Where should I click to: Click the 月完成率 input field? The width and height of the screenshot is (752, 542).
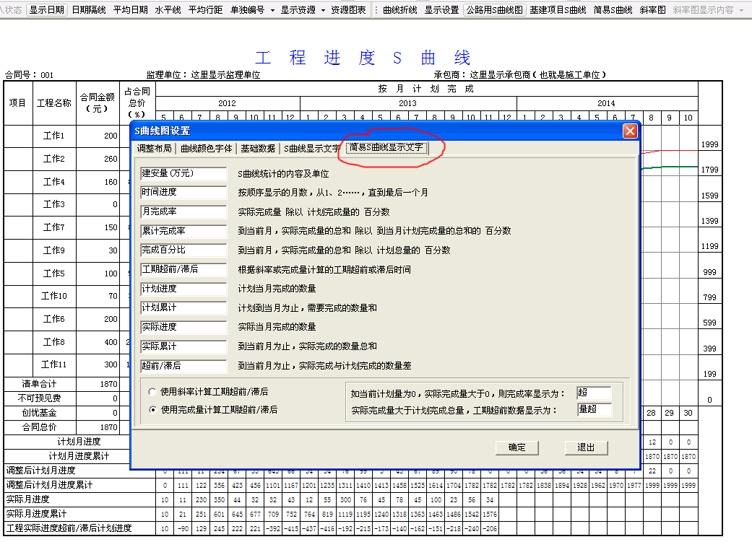183,211
